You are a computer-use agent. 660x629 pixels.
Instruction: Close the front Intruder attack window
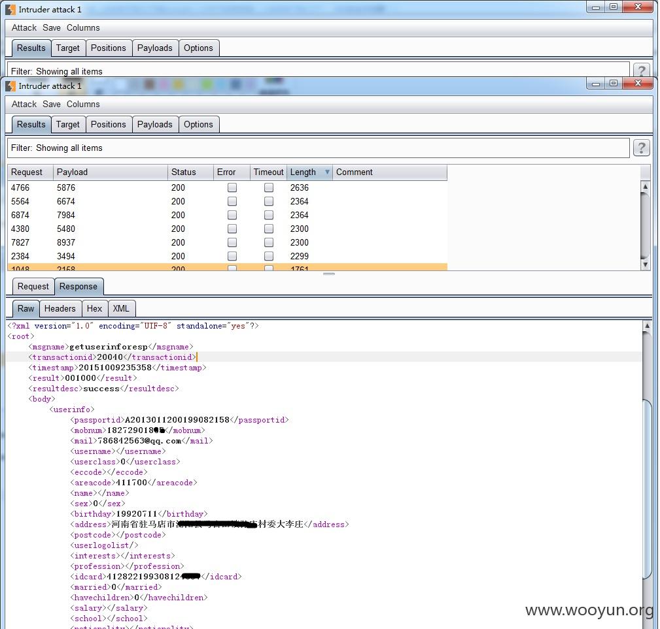pyautogui.click(x=638, y=84)
